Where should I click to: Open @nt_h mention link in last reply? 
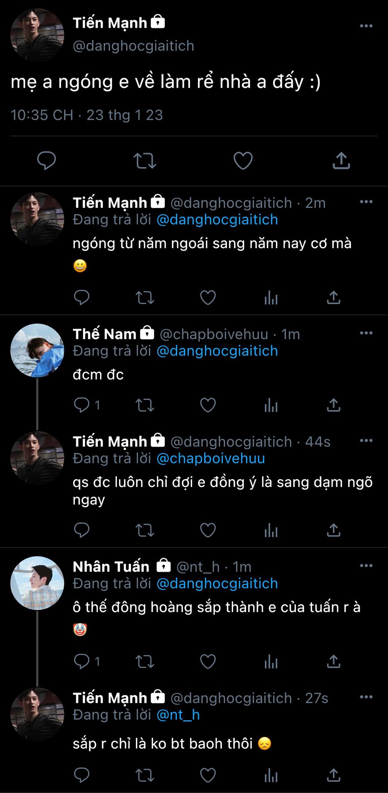(x=178, y=715)
